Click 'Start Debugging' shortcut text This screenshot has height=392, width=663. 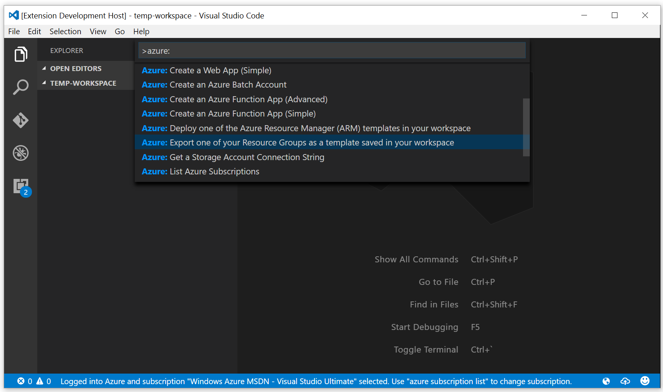click(x=424, y=327)
